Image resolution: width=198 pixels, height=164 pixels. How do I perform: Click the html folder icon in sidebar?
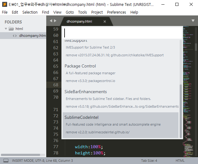(x=11, y=29)
